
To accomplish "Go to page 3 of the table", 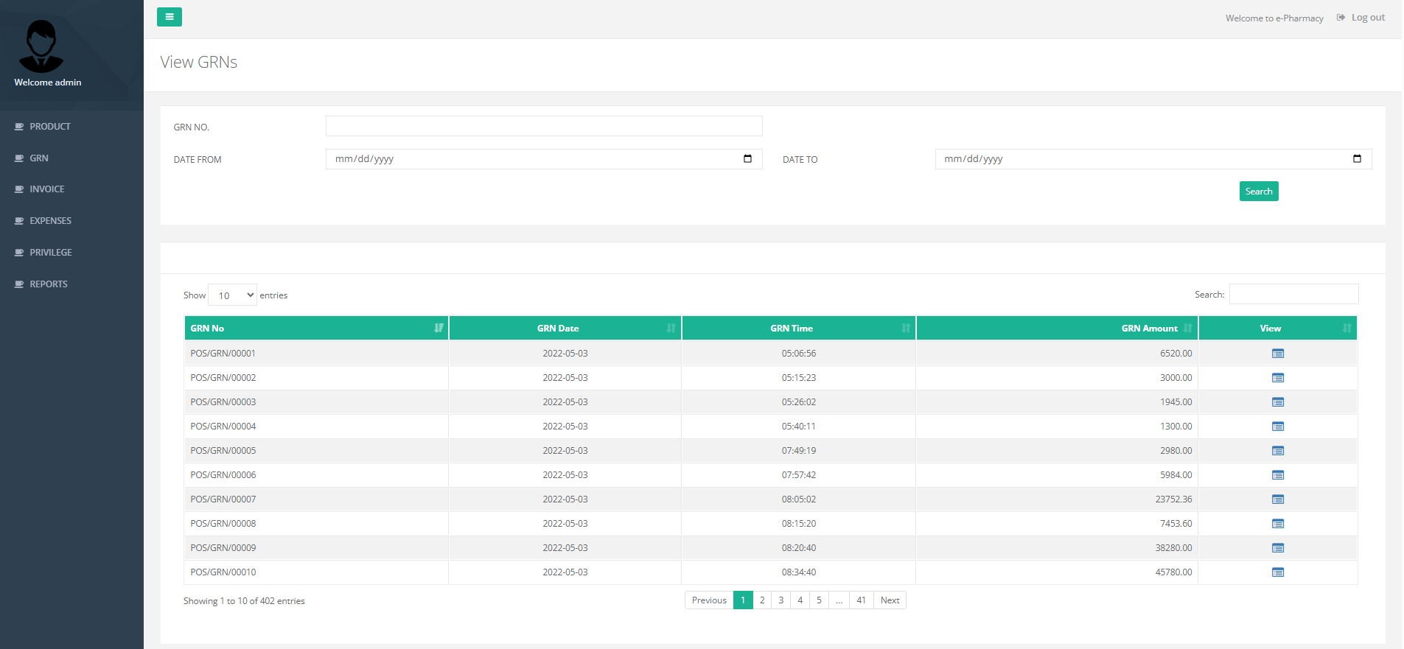I will [x=781, y=600].
